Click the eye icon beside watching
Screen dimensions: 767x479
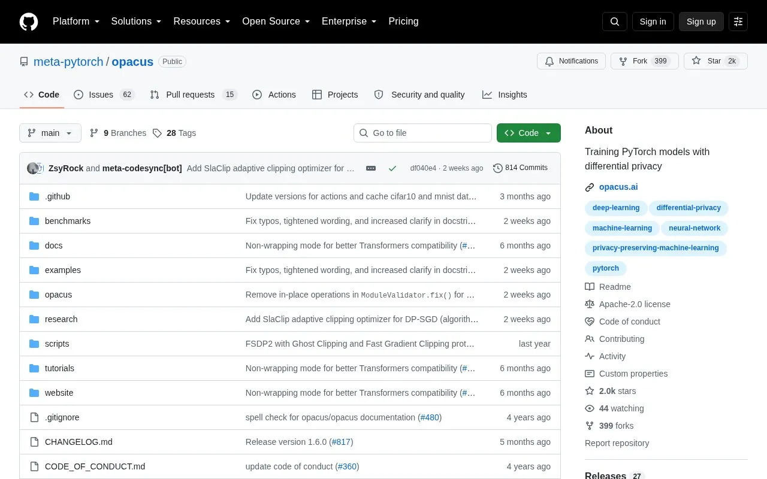590,408
